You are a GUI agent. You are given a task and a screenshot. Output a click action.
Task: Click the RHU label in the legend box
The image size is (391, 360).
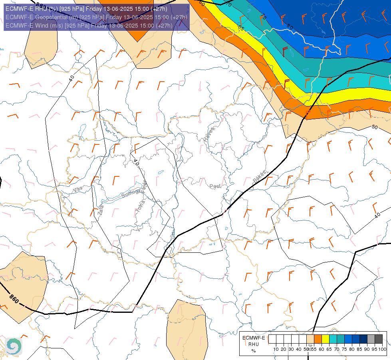click(x=253, y=344)
